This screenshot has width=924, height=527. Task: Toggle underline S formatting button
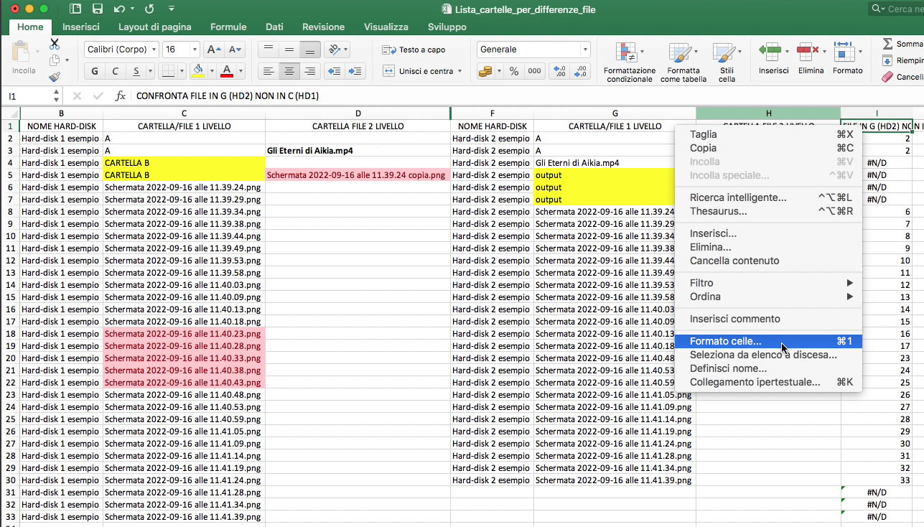135,71
